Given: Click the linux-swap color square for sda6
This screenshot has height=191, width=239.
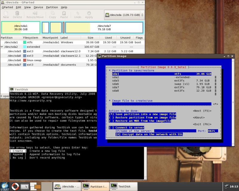Looking at the screenshot, I should (24, 60).
